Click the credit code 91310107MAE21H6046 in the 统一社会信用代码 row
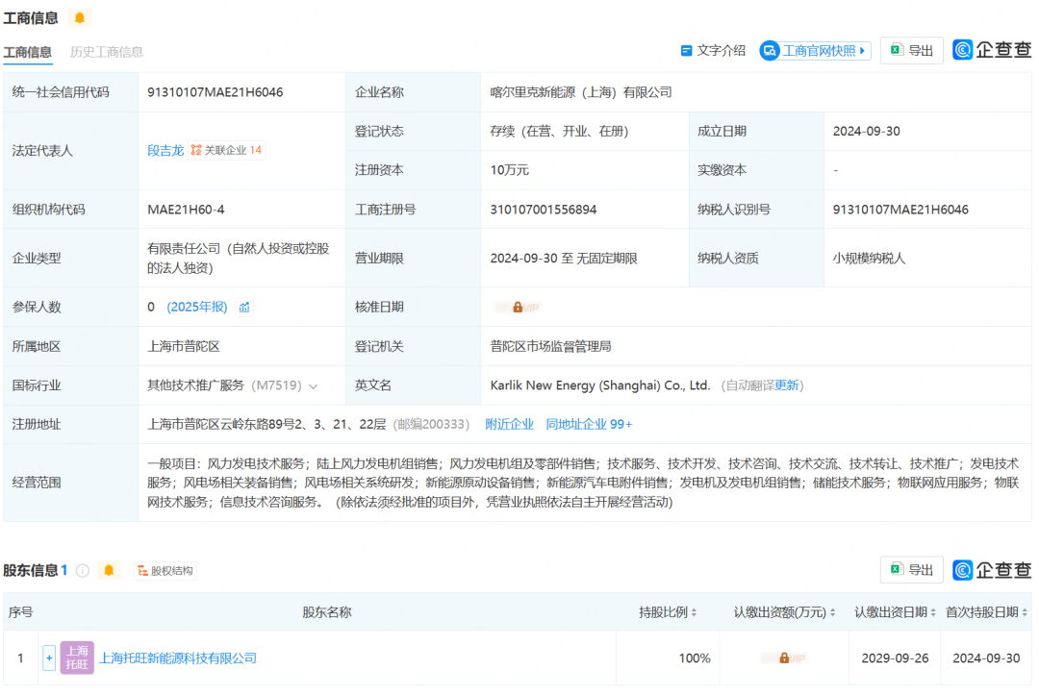Viewport: 1039px width, 695px height. (215, 92)
